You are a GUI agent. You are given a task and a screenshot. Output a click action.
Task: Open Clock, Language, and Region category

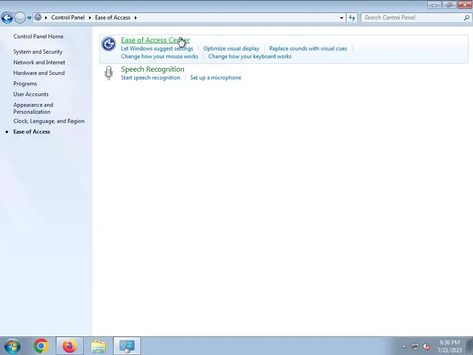(49, 121)
